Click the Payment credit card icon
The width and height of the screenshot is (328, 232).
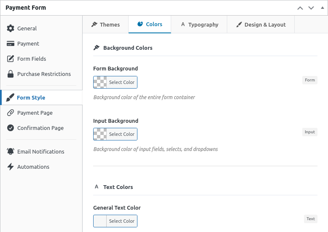tap(11, 43)
